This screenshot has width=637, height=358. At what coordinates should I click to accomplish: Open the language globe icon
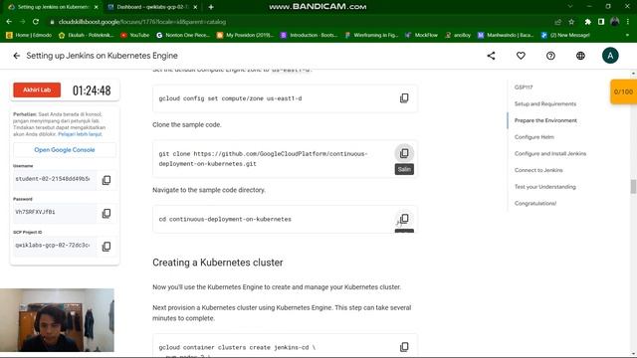(580, 56)
